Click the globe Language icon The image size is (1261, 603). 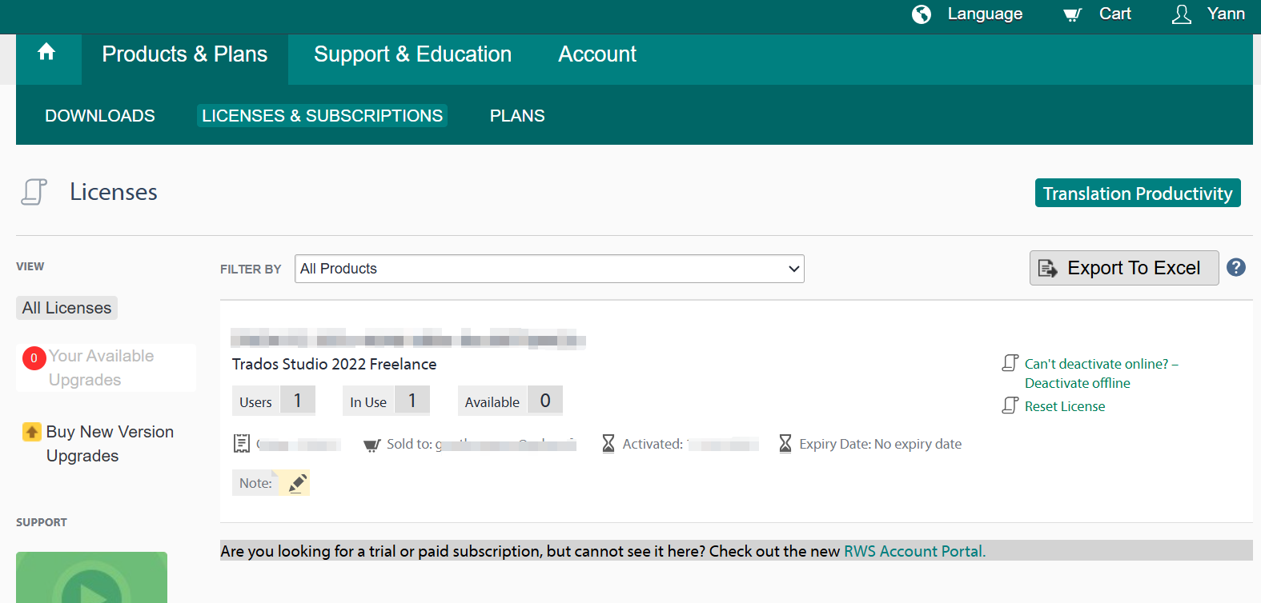pos(922,14)
